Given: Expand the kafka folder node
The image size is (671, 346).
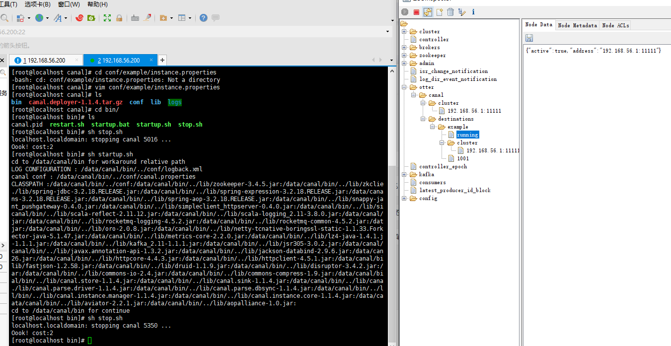Looking at the screenshot, I should 404,175.
